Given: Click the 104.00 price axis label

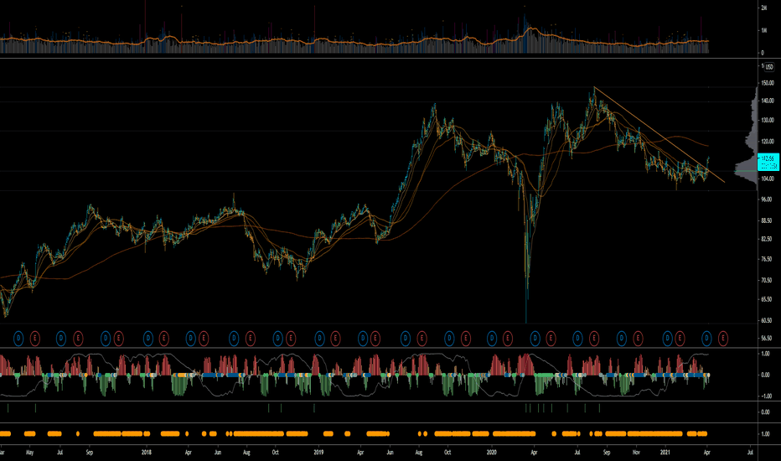Looking at the screenshot, I should tap(768, 179).
